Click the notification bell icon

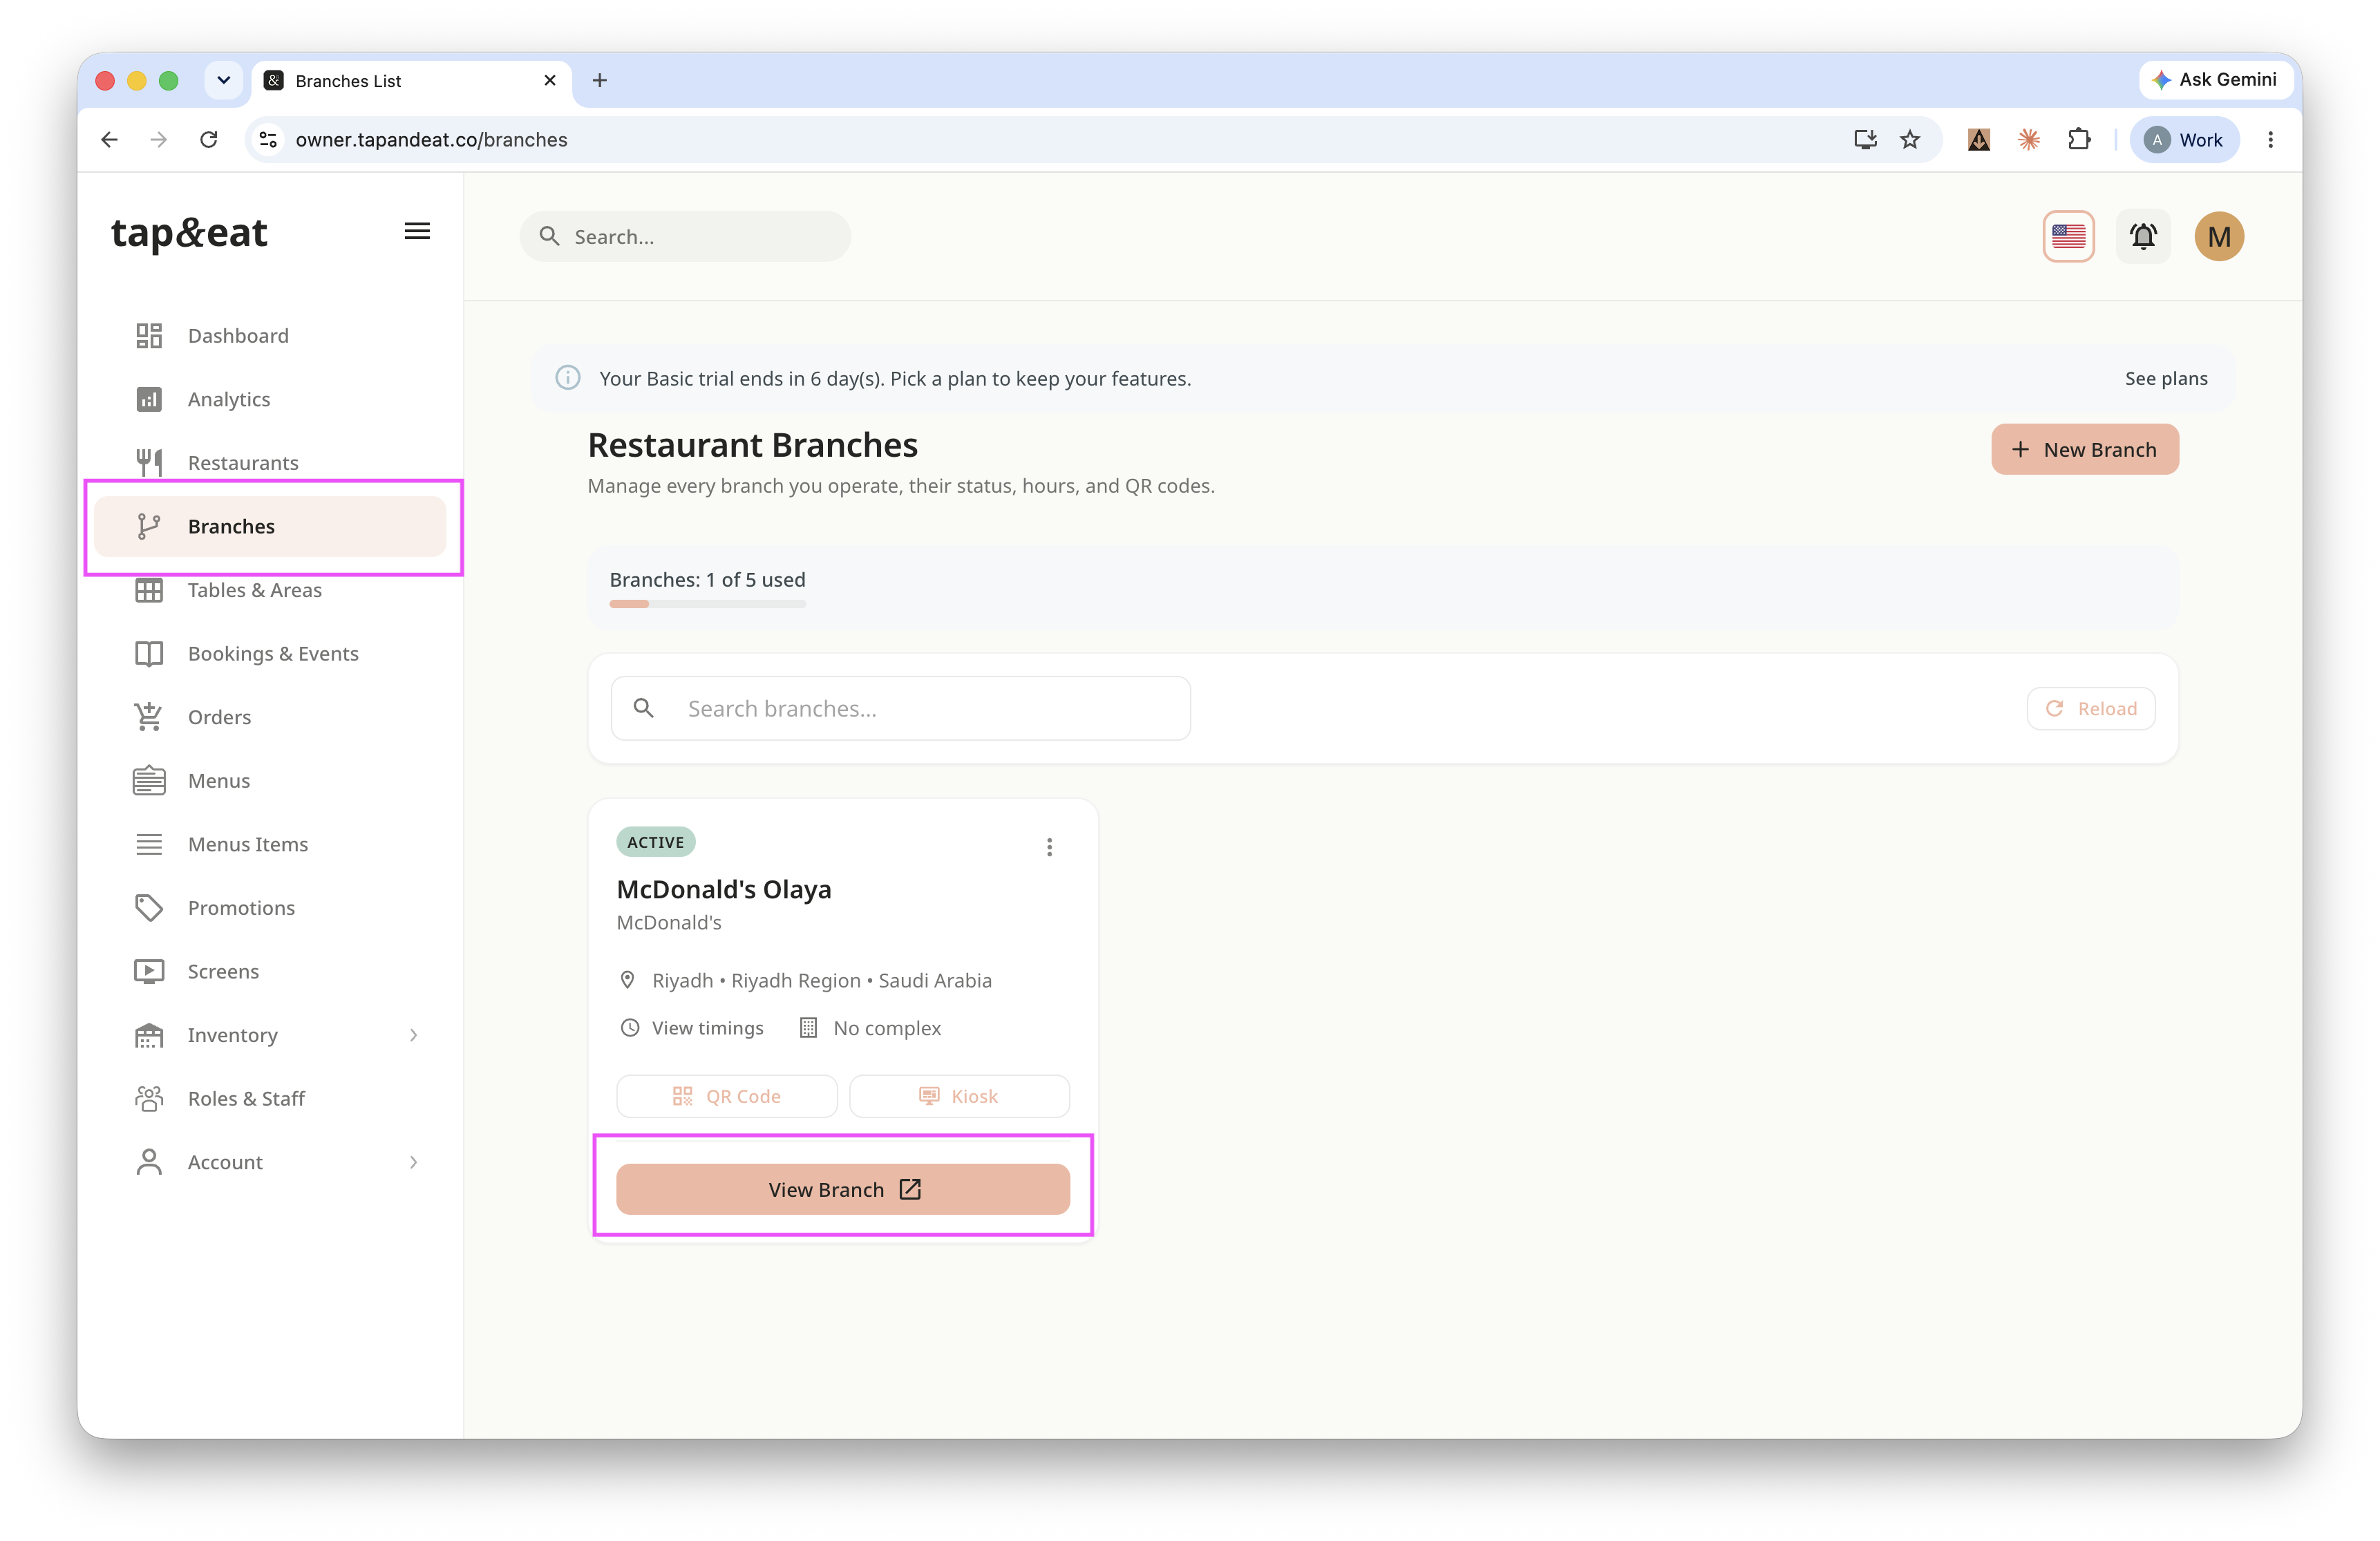pyautogui.click(x=2142, y=237)
